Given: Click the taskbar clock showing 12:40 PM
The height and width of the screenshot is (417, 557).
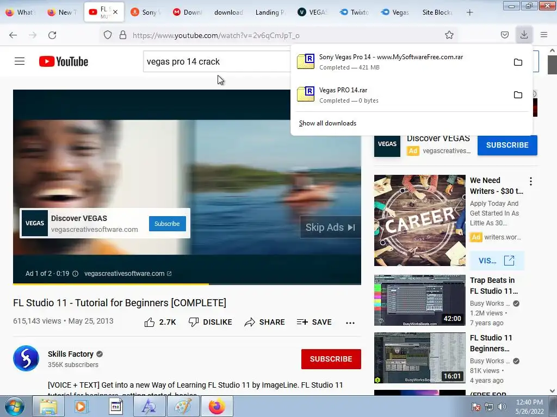Looking at the screenshot, I should click(529, 407).
